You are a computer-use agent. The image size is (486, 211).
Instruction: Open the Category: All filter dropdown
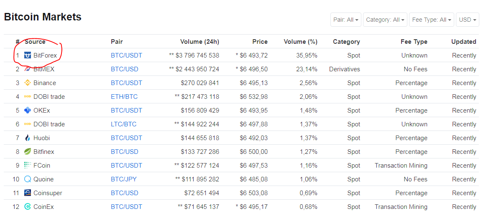pos(385,20)
